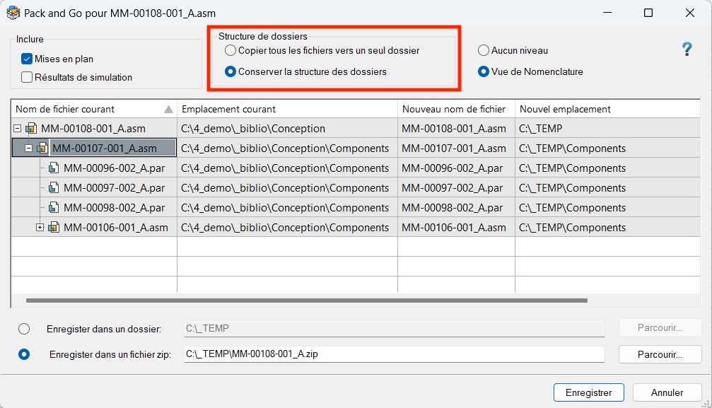Click new location cell for MM-00107-001_A.asm
The width and height of the screenshot is (712, 408).
coord(607,148)
